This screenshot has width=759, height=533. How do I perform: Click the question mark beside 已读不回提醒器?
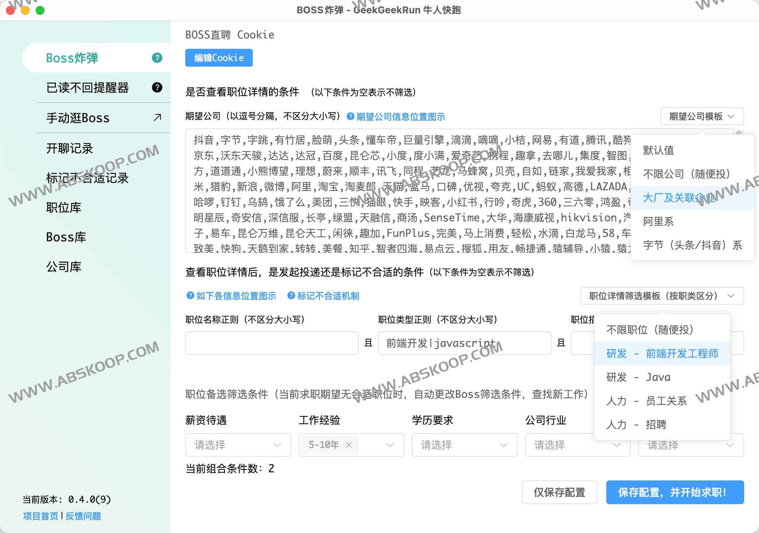(157, 88)
